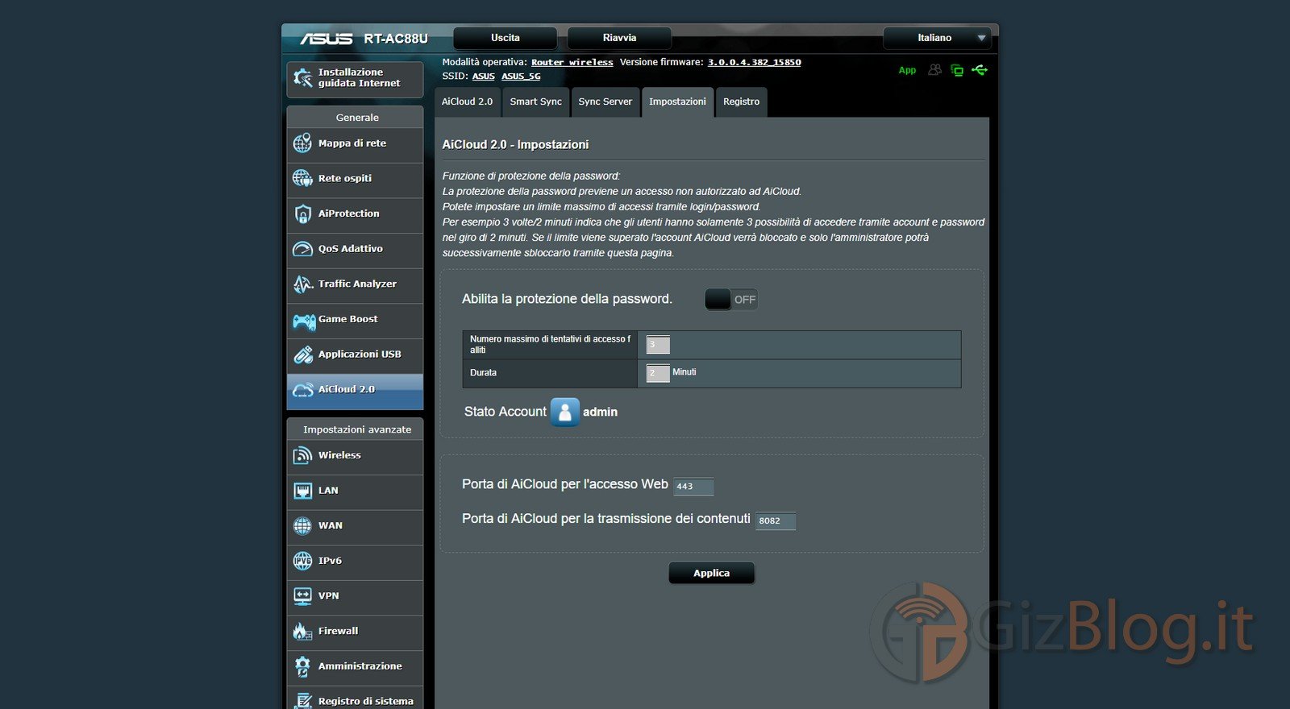The height and width of the screenshot is (709, 1290).
Task: Click the ASUS_5G SSID link
Action: click(521, 77)
